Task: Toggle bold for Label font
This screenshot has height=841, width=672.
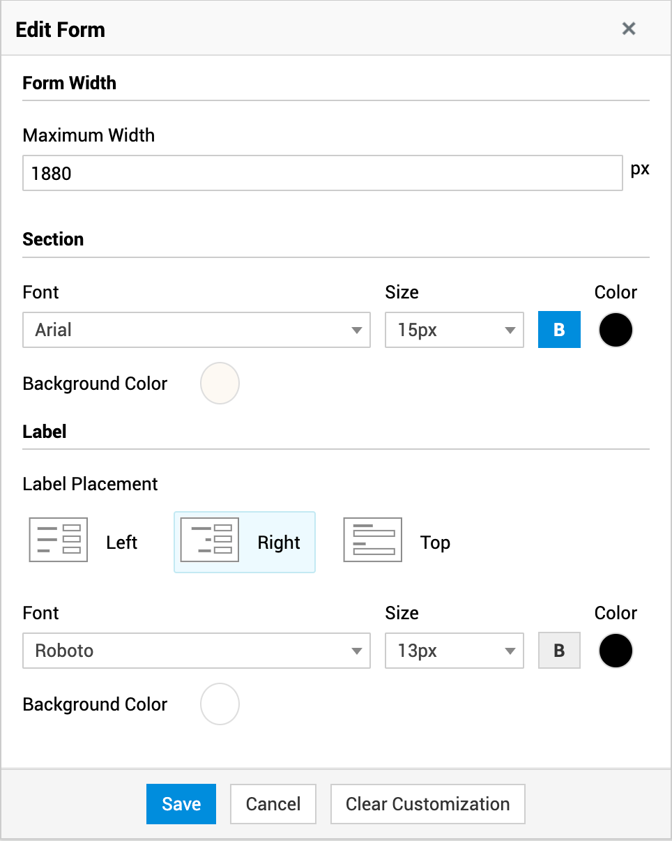Action: click(x=559, y=651)
